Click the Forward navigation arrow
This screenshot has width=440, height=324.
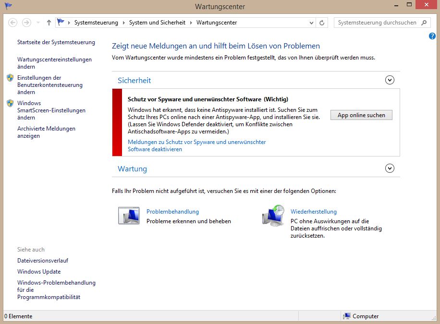point(26,23)
